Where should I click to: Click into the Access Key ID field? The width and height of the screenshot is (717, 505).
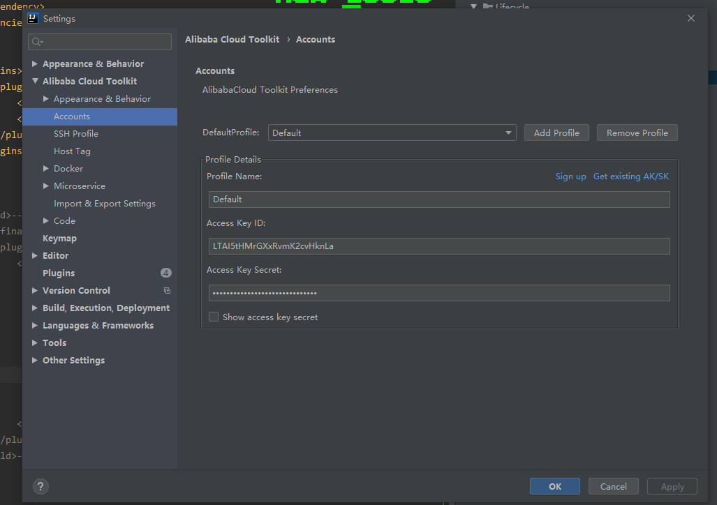tap(439, 246)
